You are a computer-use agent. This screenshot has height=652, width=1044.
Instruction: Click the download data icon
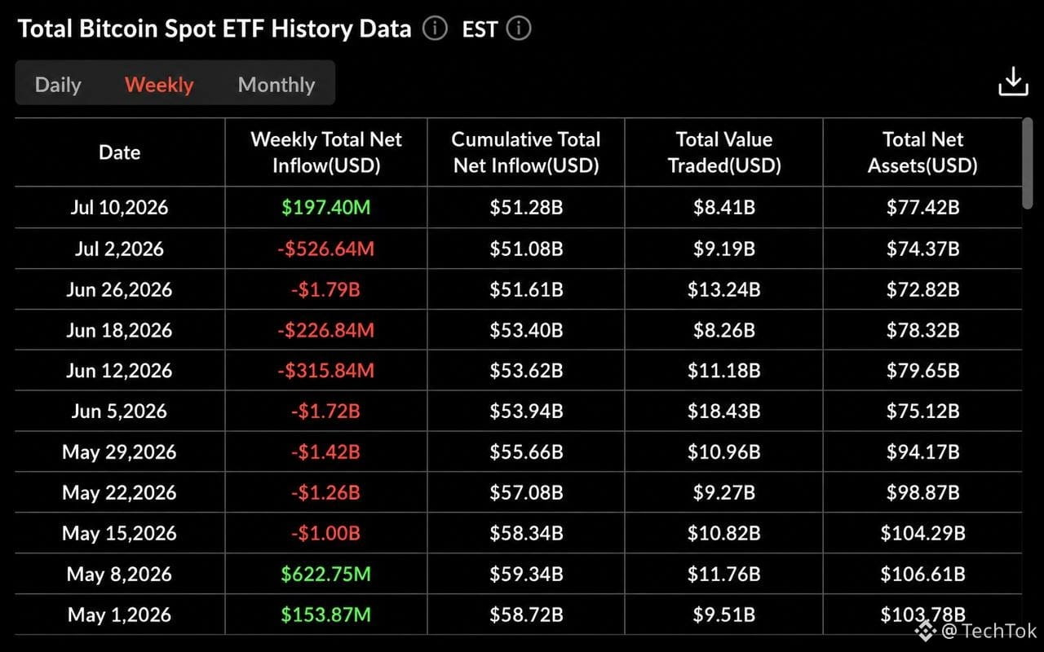tap(1013, 82)
